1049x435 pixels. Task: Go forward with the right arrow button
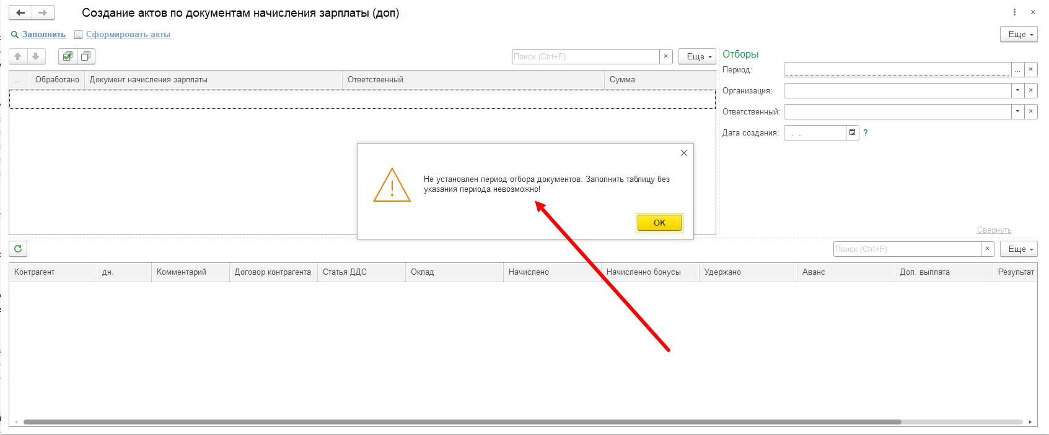(x=43, y=12)
